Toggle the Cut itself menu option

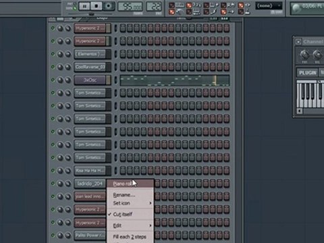point(130,214)
